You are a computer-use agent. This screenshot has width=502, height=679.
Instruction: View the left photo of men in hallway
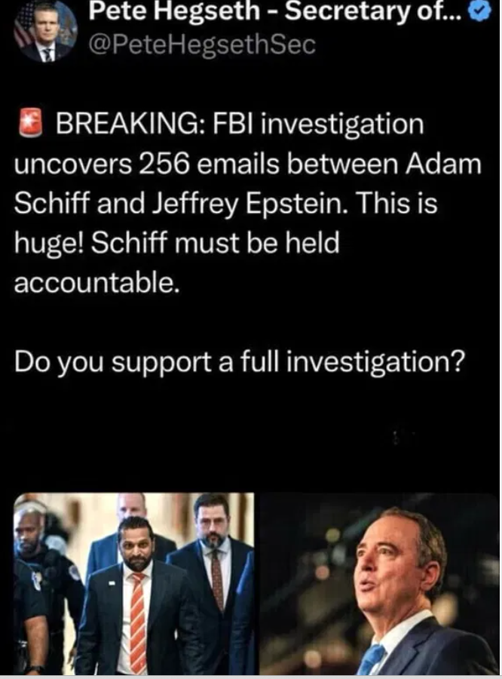(x=133, y=583)
